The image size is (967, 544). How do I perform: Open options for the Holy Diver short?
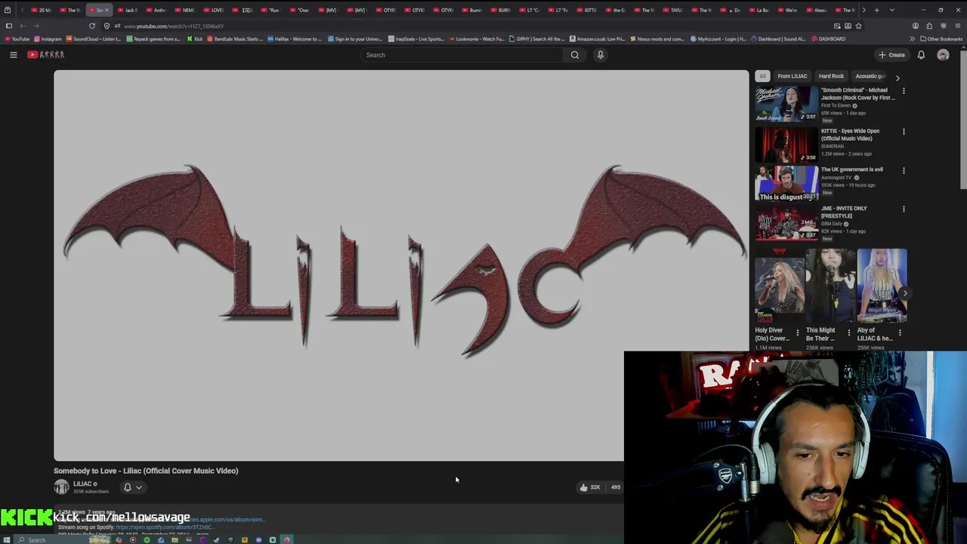coord(797,332)
